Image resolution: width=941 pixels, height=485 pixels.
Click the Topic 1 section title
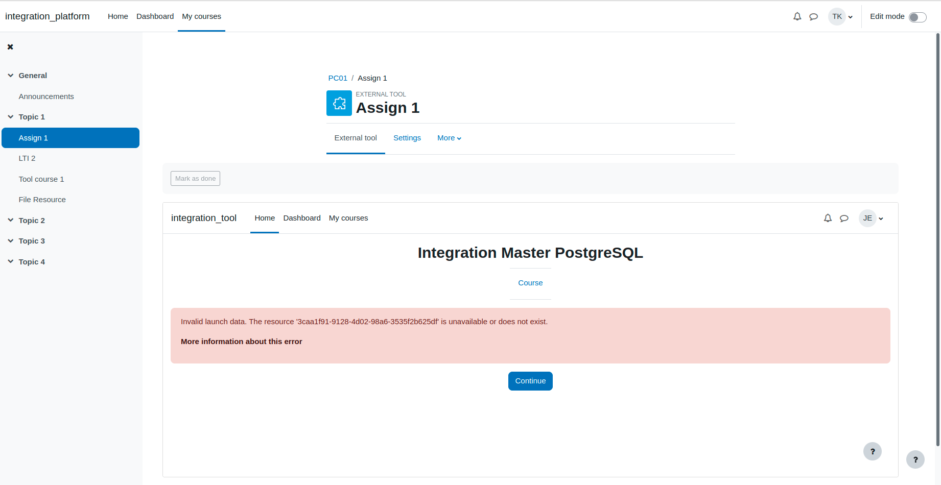click(x=32, y=117)
